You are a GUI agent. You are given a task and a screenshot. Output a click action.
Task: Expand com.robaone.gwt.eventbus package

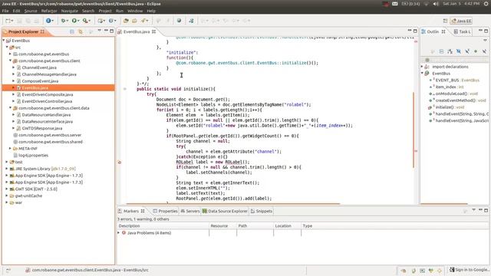tap(10, 54)
